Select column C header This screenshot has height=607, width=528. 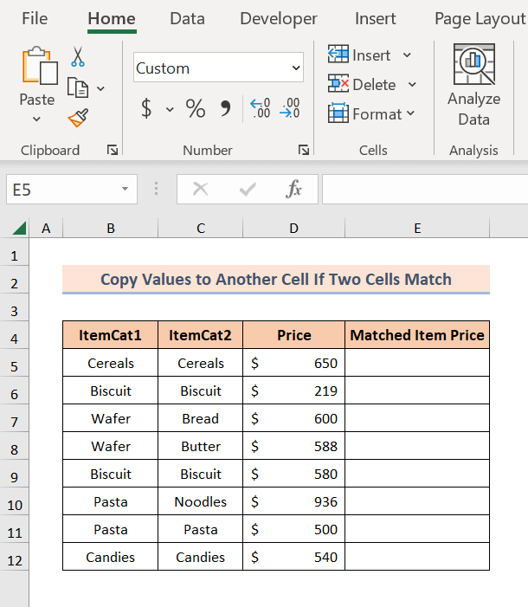pyautogui.click(x=201, y=228)
